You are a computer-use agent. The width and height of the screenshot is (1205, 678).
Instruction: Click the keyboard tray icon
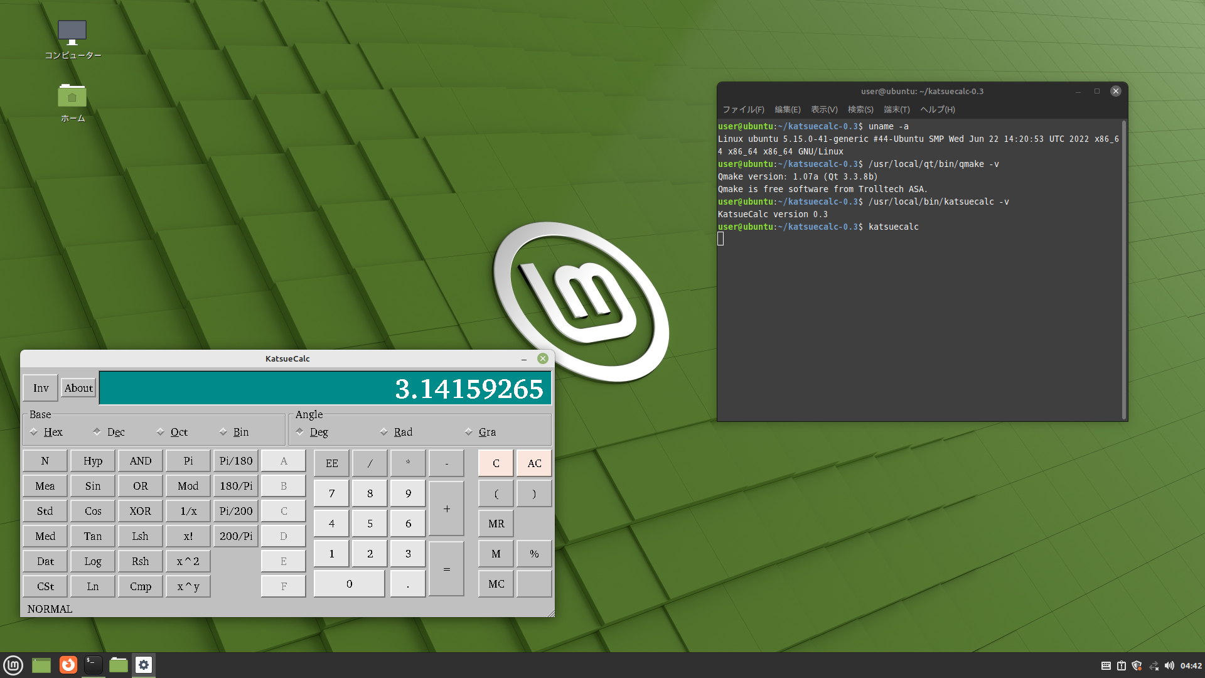(x=1106, y=665)
